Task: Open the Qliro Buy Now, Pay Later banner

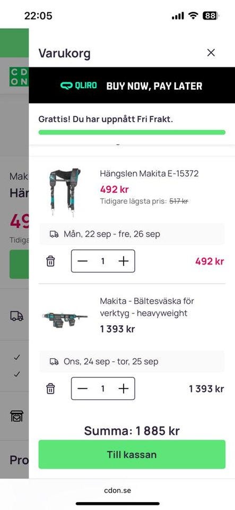Action: [x=132, y=86]
